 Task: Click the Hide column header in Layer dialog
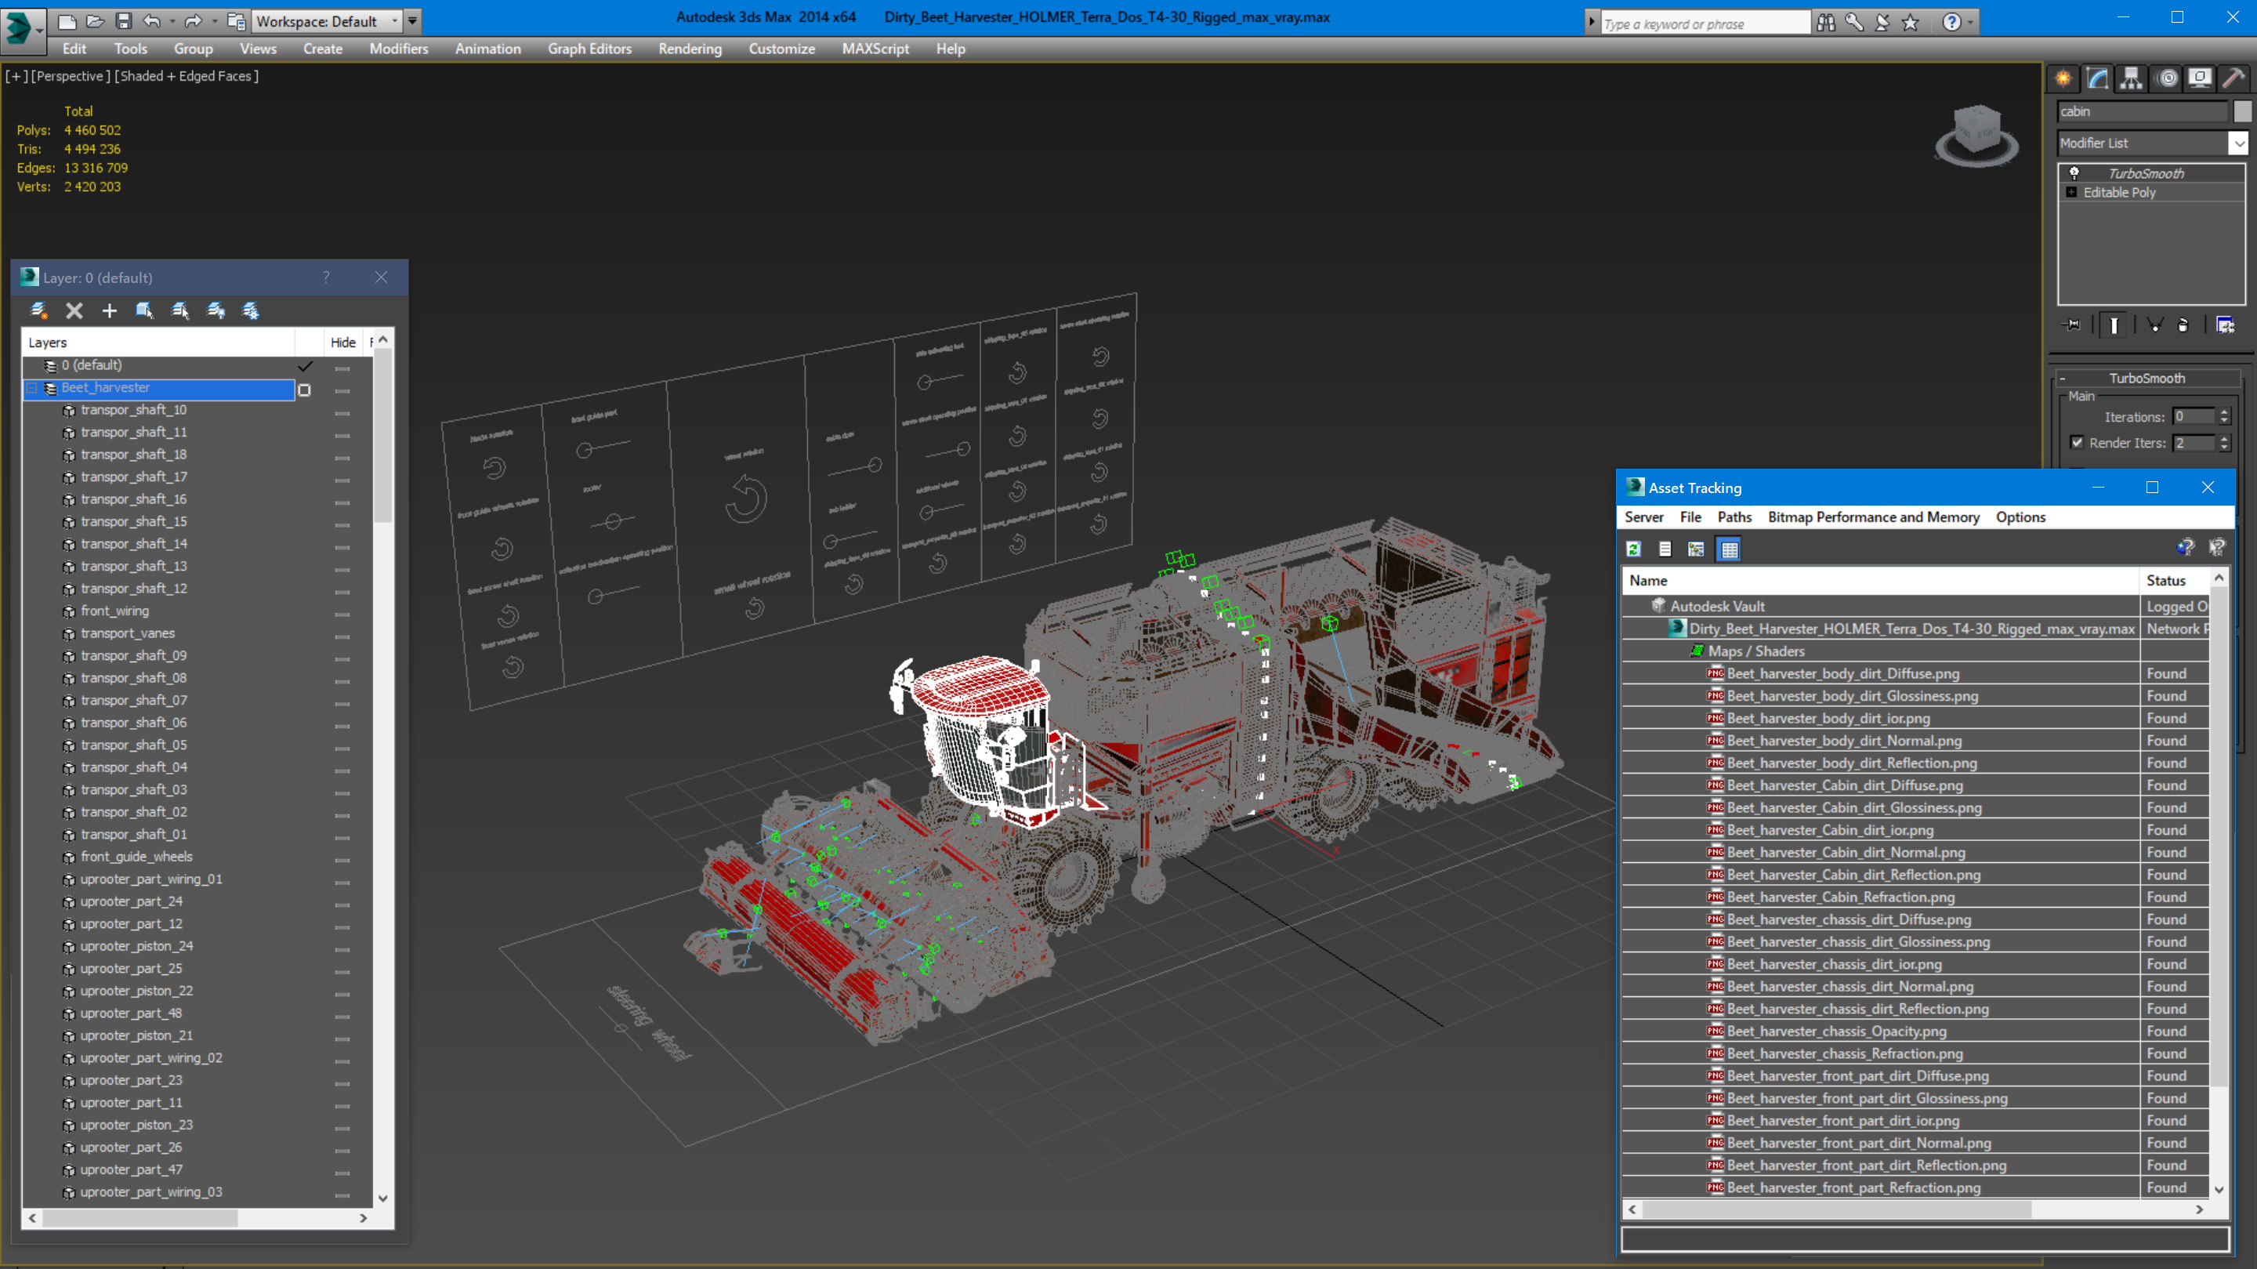pos(342,343)
